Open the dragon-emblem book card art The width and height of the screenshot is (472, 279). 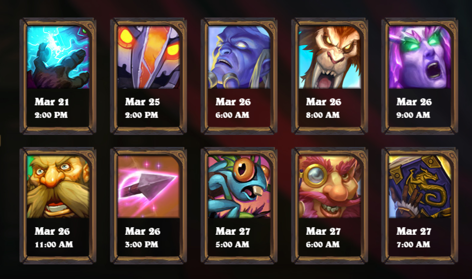click(x=420, y=187)
